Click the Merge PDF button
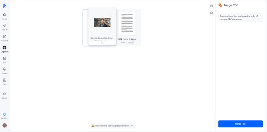Viewport: 267px width, 132px height. tap(240, 124)
